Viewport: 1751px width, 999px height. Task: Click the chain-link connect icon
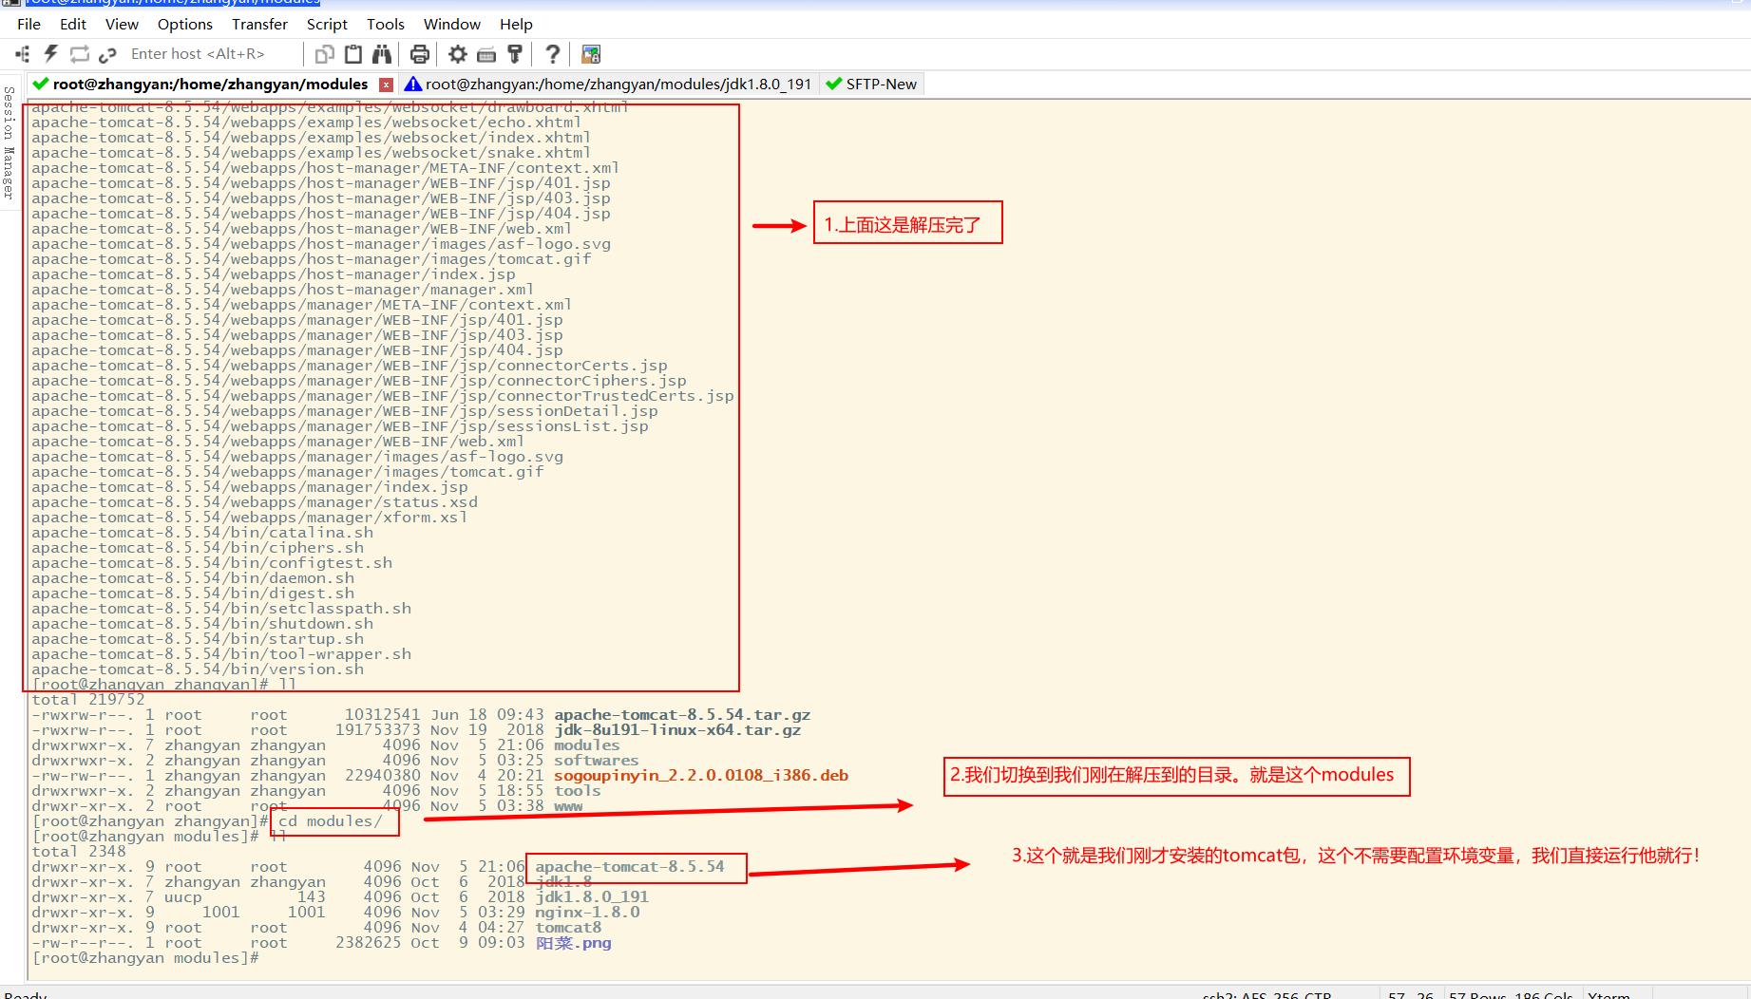pos(107,54)
